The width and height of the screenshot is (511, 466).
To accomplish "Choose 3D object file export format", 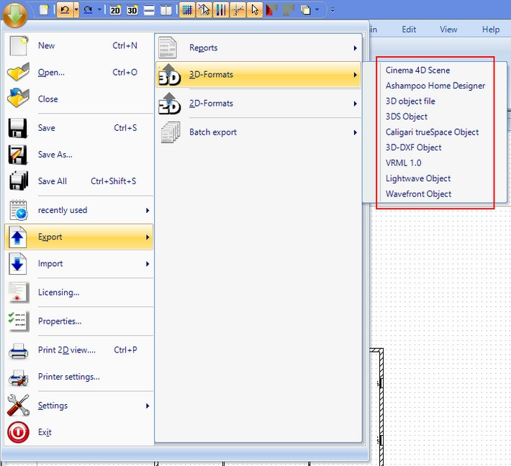I will point(410,101).
